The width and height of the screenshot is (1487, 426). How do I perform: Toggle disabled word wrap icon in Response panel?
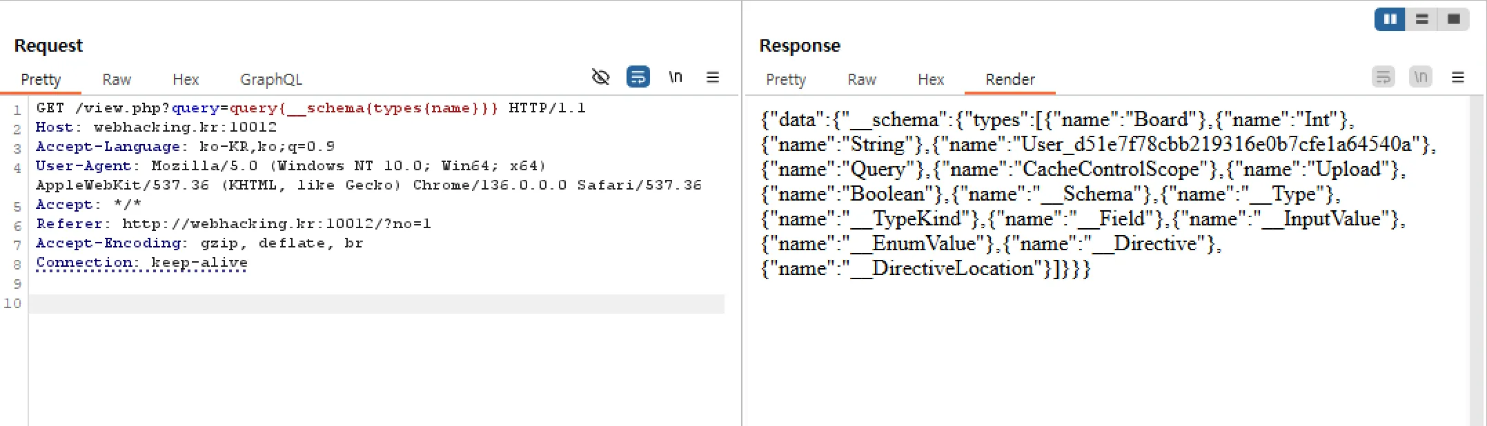[1383, 77]
